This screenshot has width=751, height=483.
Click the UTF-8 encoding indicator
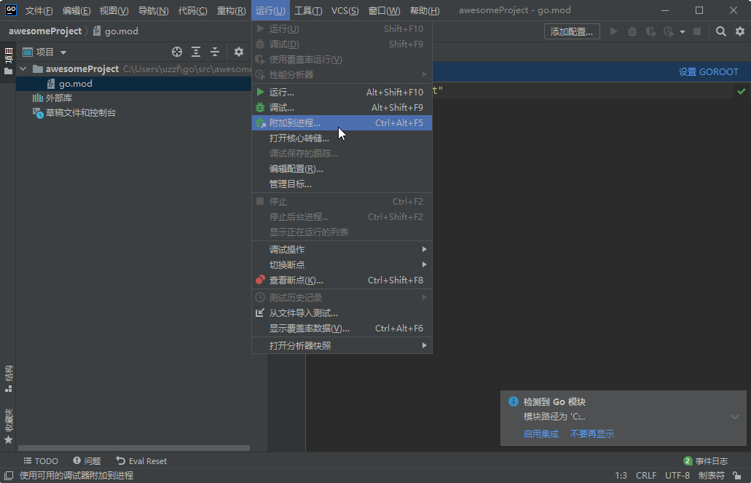click(x=677, y=475)
